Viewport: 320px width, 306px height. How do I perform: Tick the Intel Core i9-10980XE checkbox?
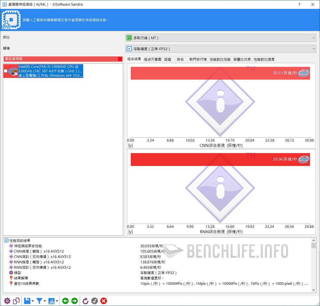coord(5,71)
